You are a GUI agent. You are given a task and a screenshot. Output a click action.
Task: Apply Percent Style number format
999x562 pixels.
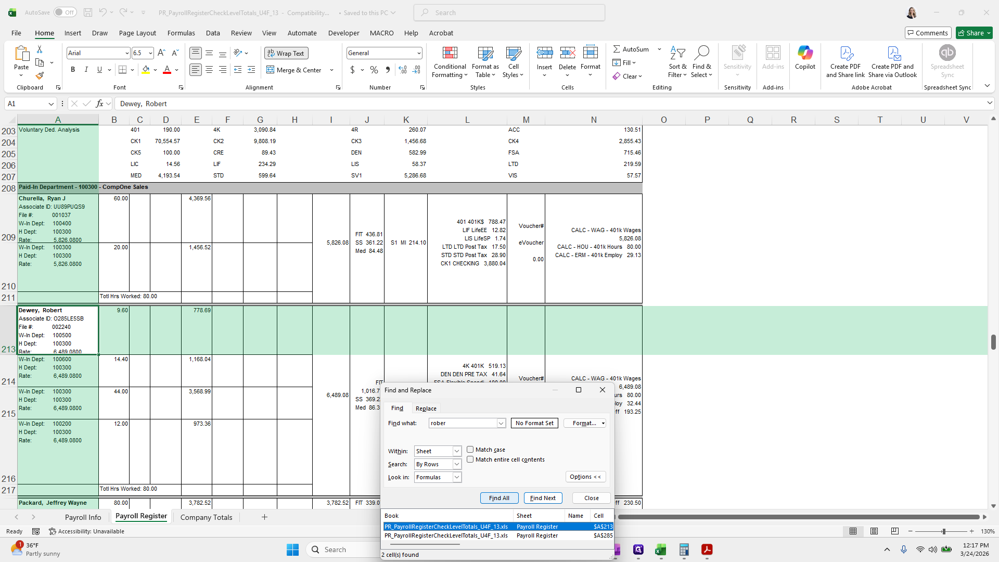point(374,70)
